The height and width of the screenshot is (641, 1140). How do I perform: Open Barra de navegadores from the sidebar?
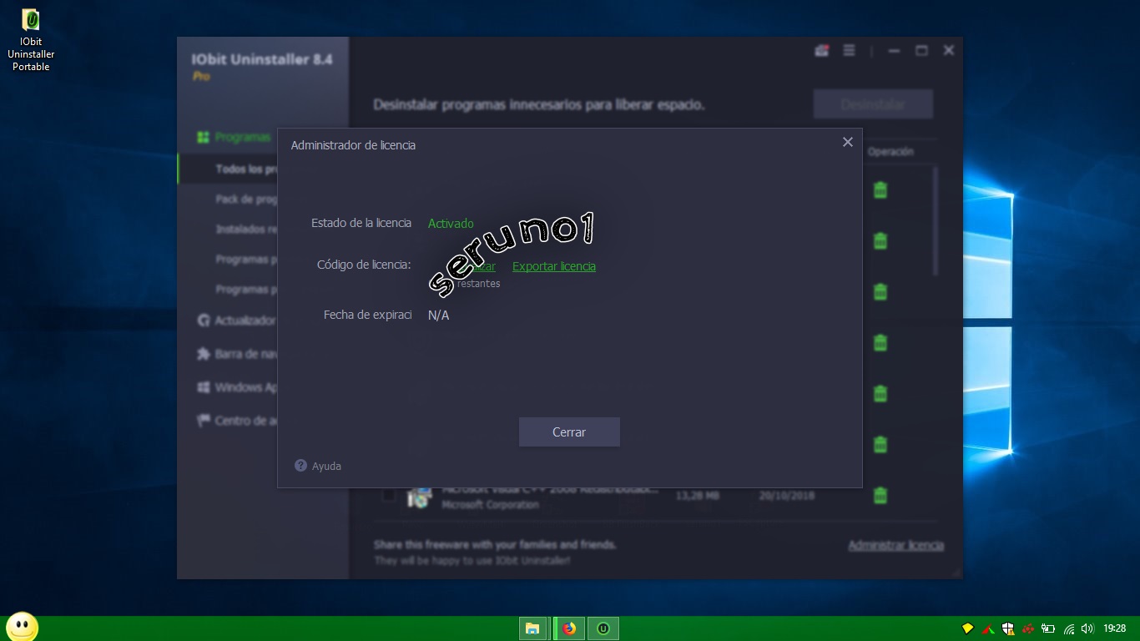pyautogui.click(x=203, y=354)
